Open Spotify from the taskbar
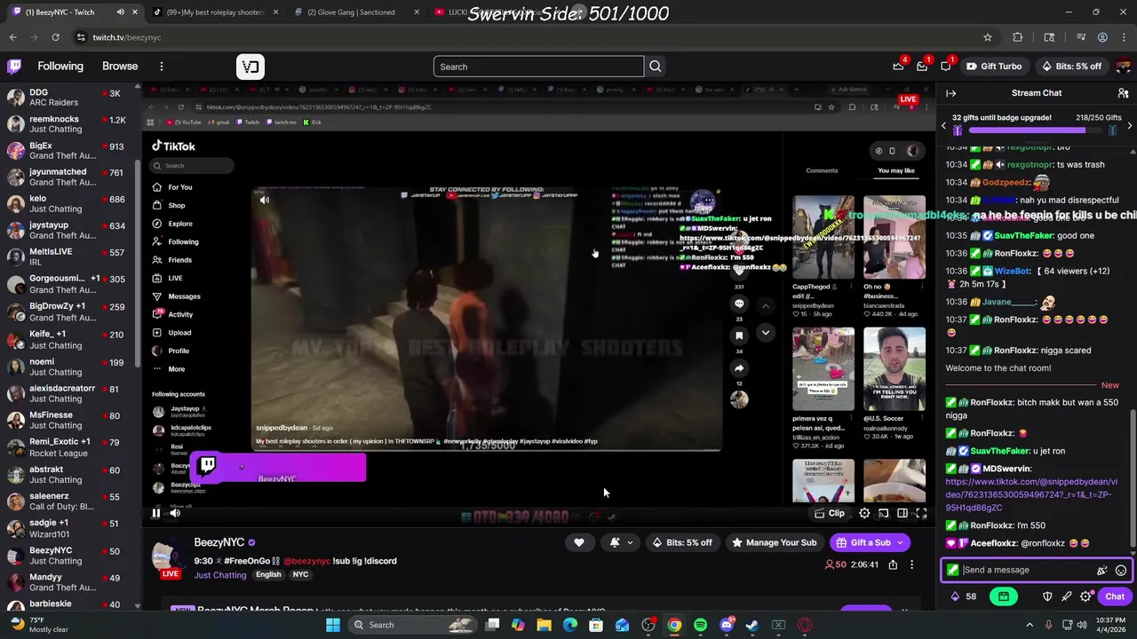Viewport: 1137px width, 639px height. point(700,625)
